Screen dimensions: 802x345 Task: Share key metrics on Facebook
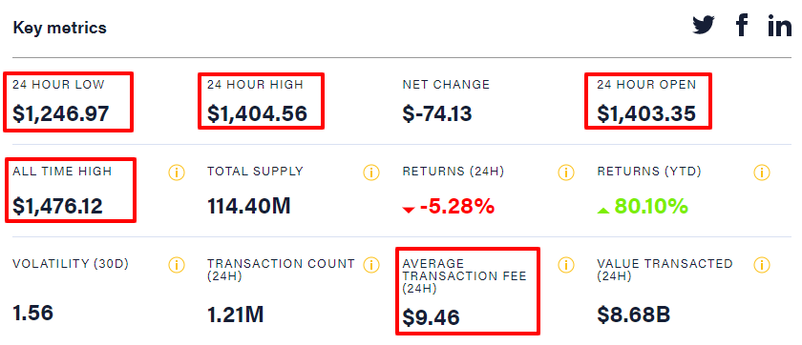(x=742, y=25)
